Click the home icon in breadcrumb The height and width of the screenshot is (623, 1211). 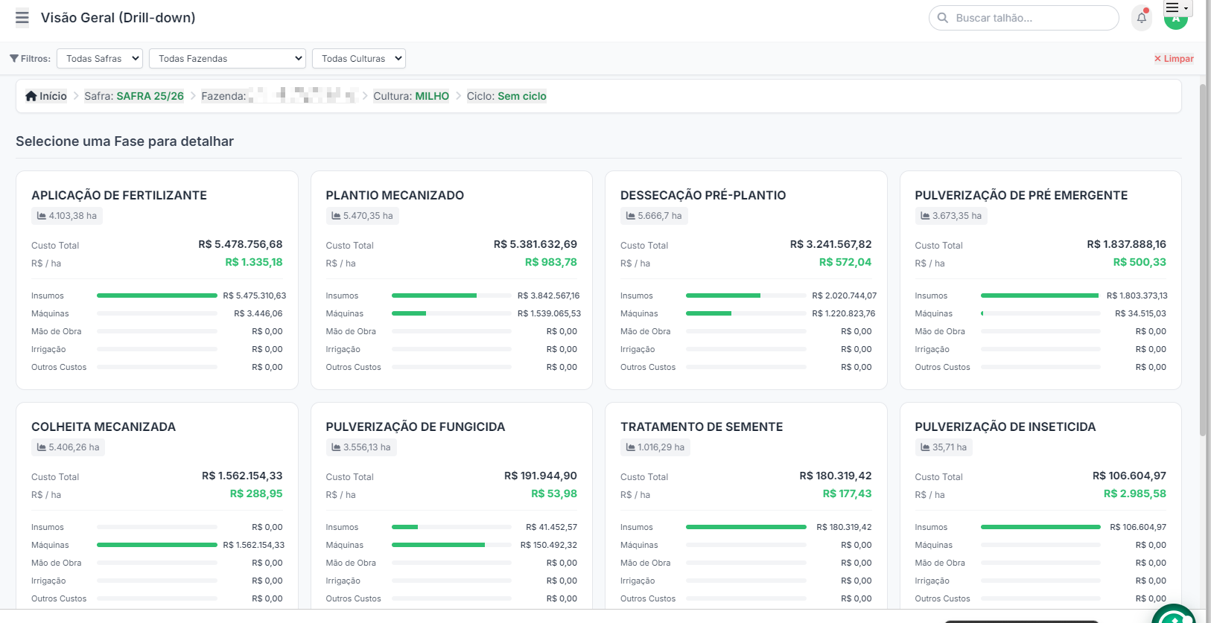tap(31, 96)
